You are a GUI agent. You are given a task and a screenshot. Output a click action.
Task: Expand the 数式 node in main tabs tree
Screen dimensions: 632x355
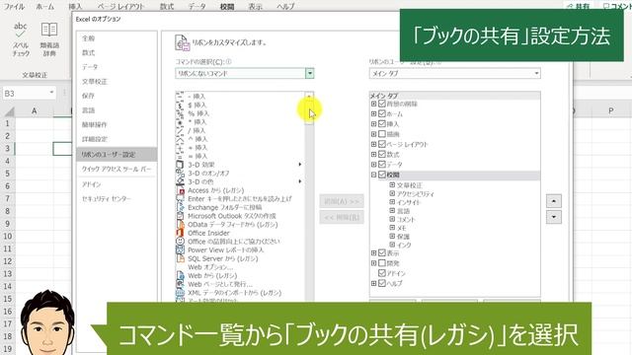coord(373,154)
